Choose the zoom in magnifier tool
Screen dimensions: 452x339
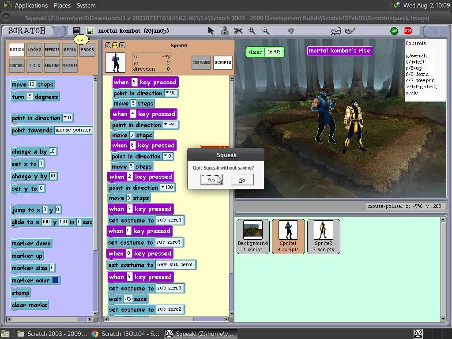click(252, 30)
